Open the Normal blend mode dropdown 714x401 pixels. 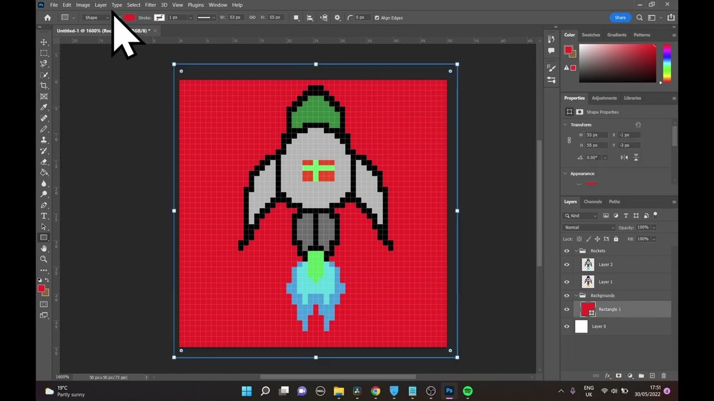589,227
